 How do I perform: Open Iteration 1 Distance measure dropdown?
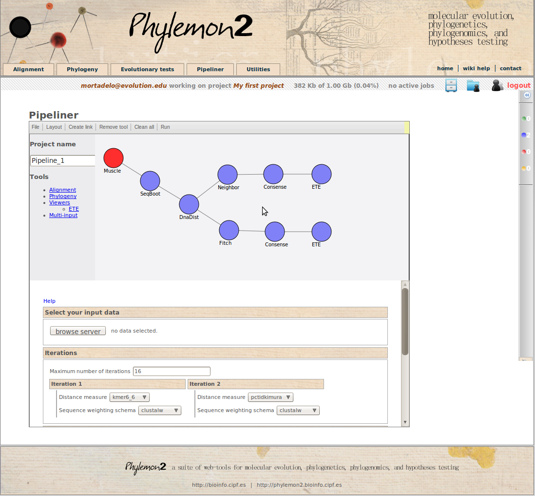(x=129, y=397)
